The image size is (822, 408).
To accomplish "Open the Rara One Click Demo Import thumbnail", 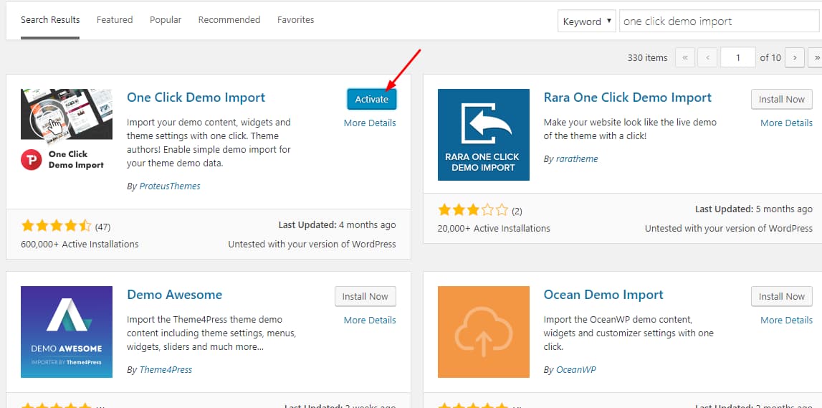I will click(483, 134).
